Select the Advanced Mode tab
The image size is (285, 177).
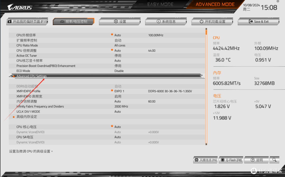[x=215, y=4]
